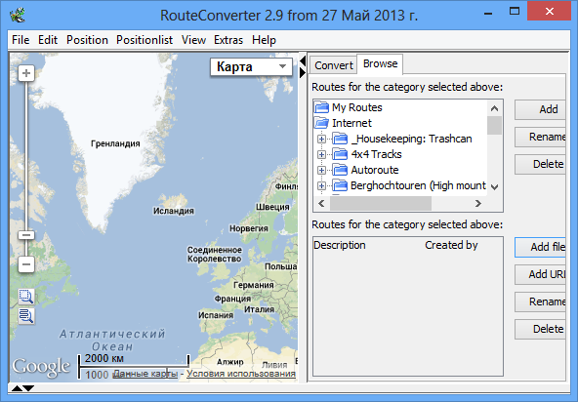Click the Исландия label on the map
This screenshot has height=402, width=578.
click(173, 211)
